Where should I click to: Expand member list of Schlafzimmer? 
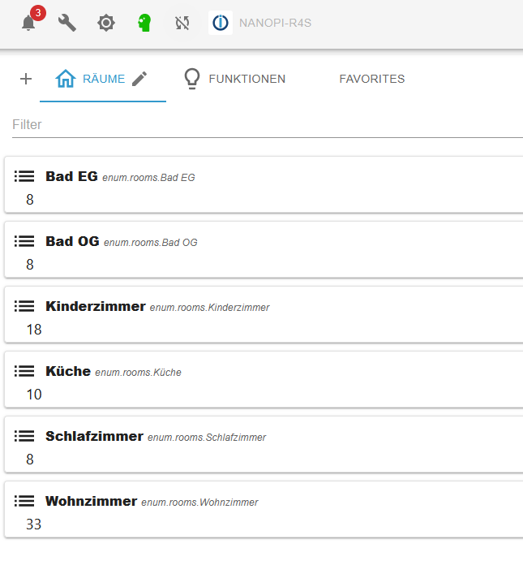24,436
